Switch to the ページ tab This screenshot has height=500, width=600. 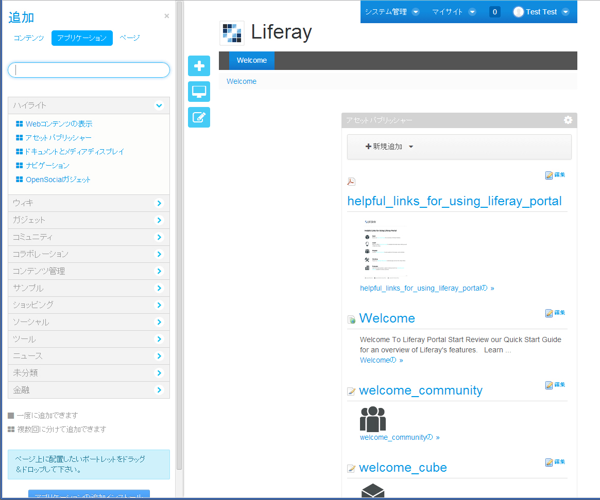(130, 38)
